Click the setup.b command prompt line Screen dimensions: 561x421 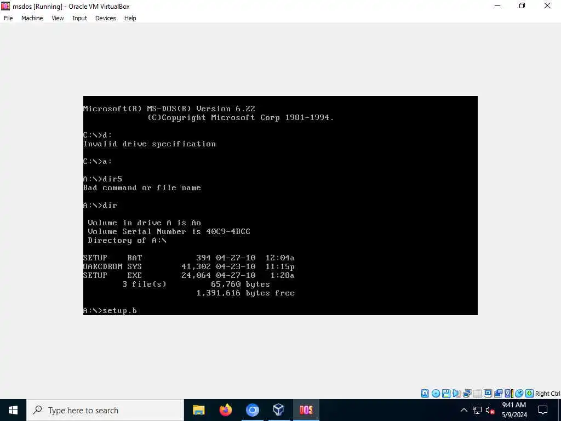(110, 310)
